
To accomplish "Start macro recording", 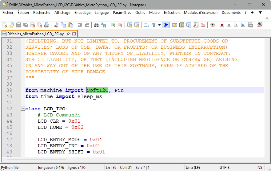I will [222, 25].
